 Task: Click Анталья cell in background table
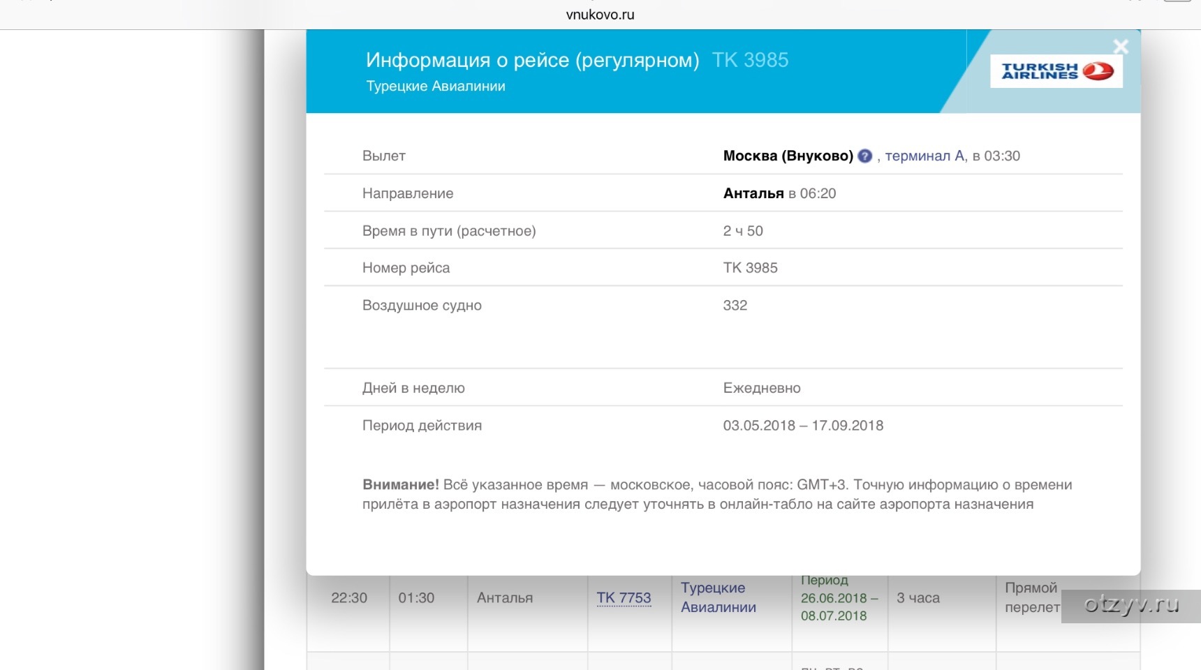pyautogui.click(x=505, y=598)
